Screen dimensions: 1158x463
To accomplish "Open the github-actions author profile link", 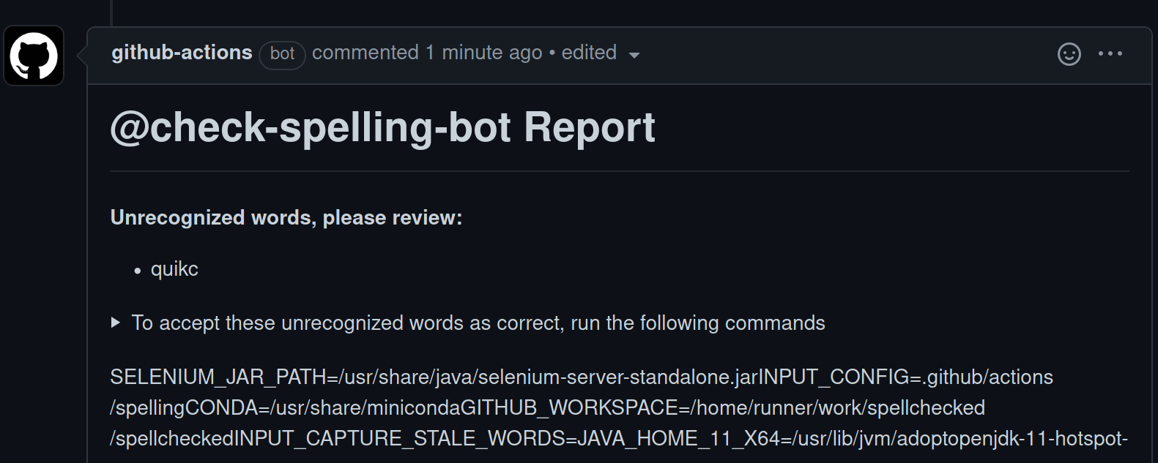I will point(182,53).
